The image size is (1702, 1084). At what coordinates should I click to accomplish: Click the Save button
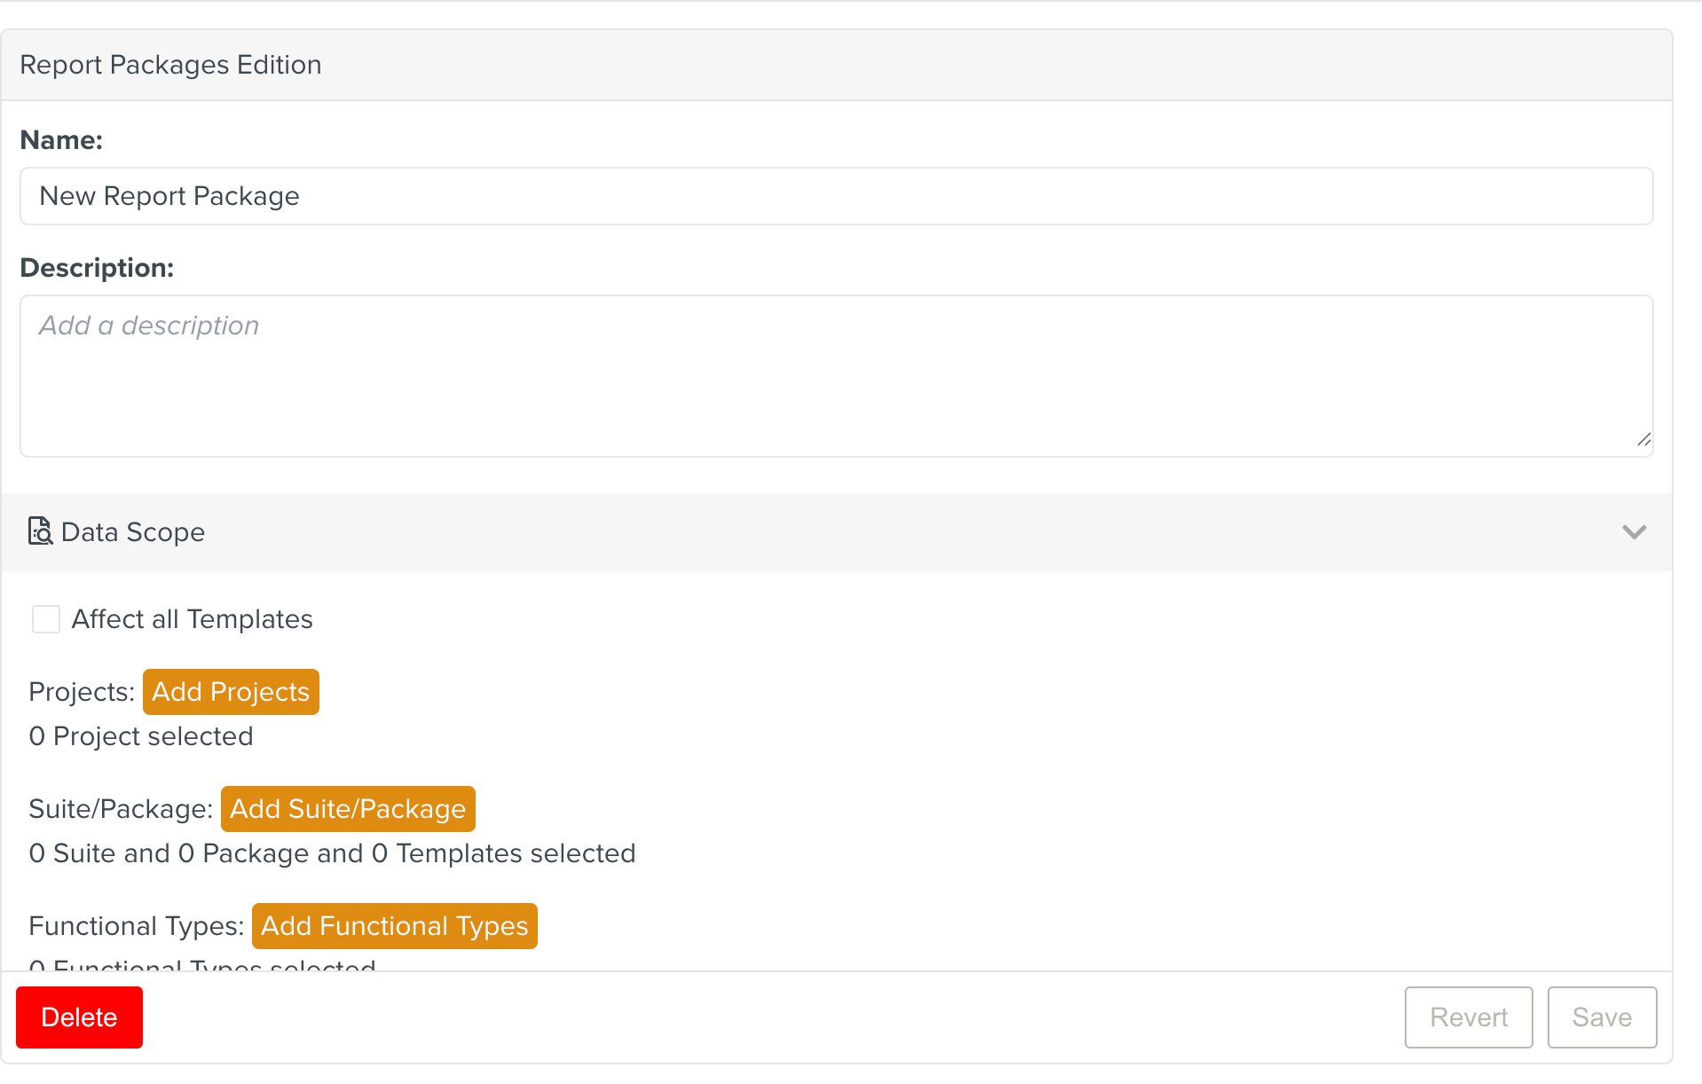pyautogui.click(x=1602, y=1017)
